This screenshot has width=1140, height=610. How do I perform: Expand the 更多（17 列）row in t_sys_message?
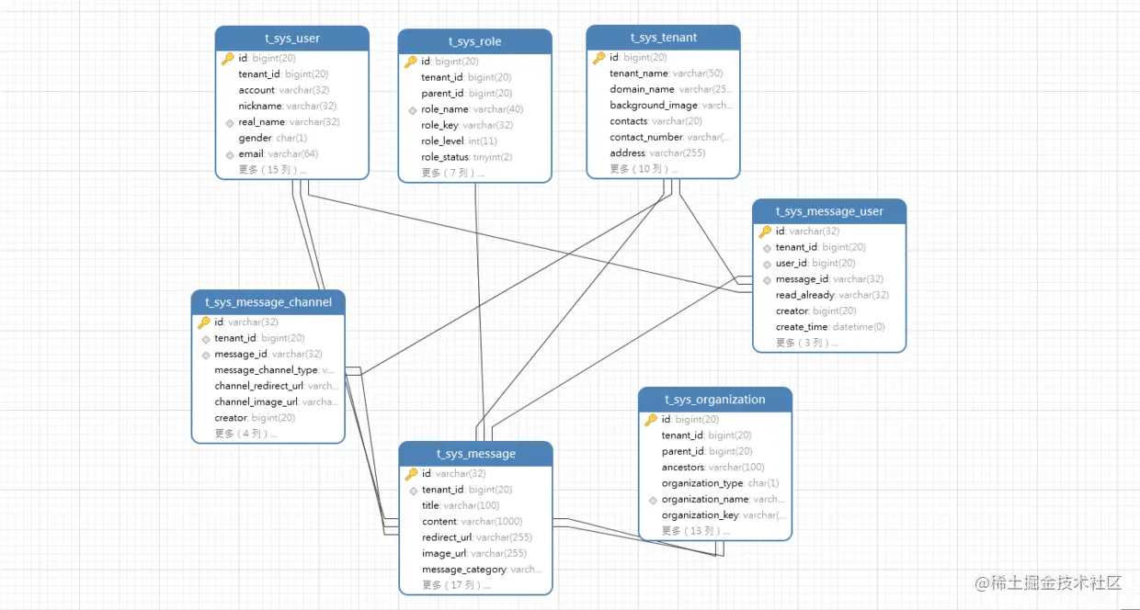click(456, 585)
